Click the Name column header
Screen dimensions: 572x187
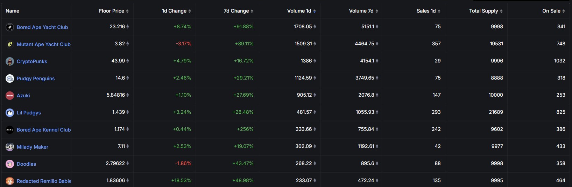(x=12, y=11)
